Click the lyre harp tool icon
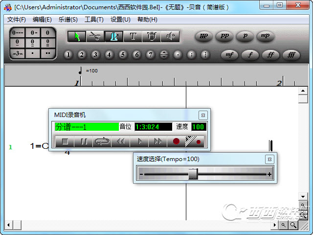 [152, 36]
